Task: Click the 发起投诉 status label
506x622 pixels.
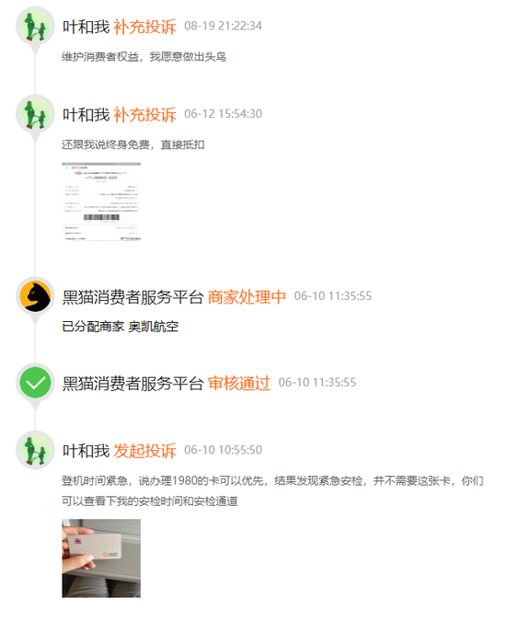Action: [x=144, y=451]
